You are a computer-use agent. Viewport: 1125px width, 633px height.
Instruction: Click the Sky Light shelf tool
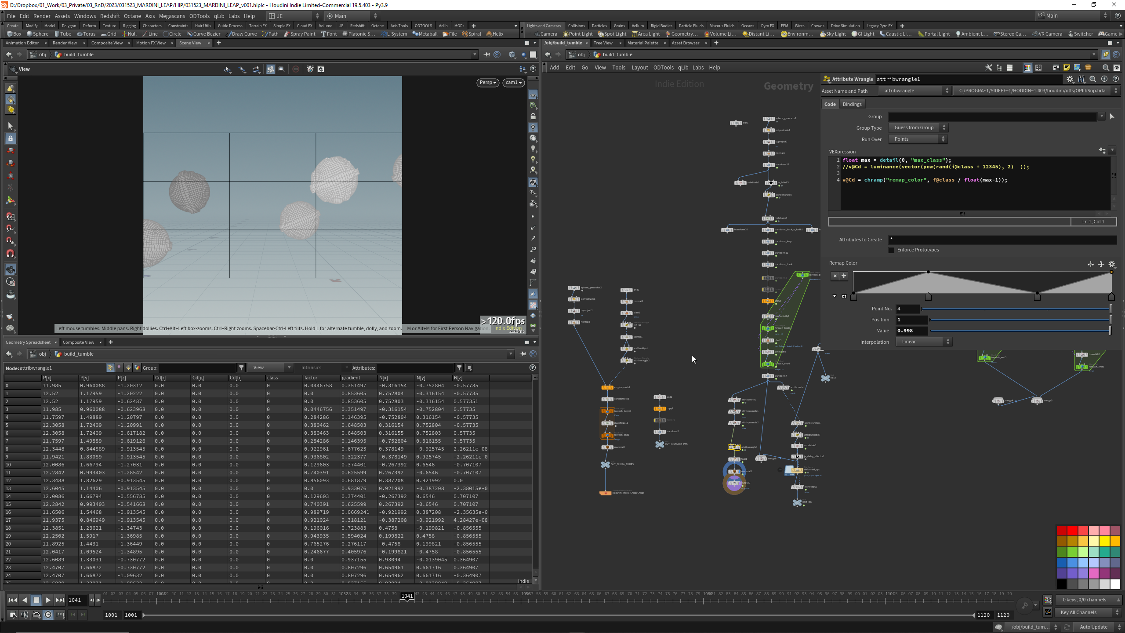(833, 34)
